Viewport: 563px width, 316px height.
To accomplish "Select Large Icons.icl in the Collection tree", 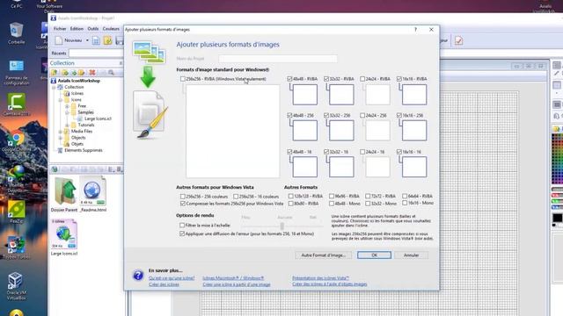I will [x=98, y=118].
